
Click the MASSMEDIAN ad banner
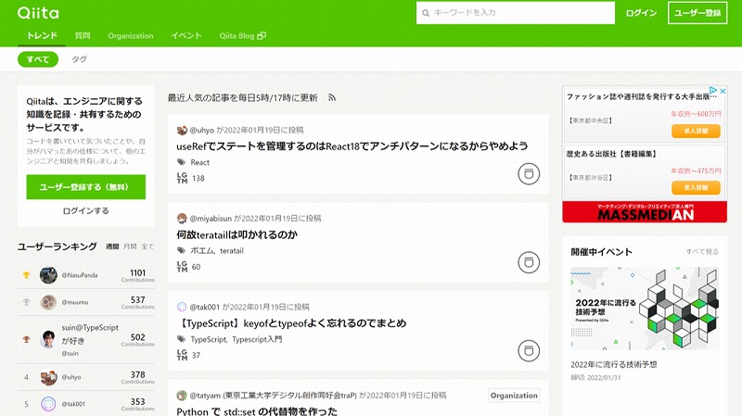tap(645, 212)
